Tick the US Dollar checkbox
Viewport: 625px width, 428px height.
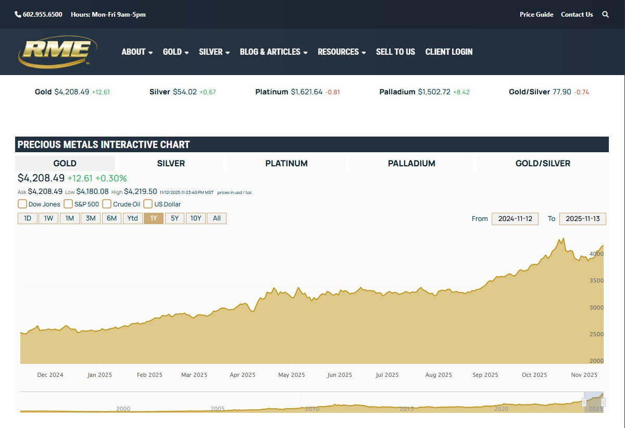pos(148,204)
